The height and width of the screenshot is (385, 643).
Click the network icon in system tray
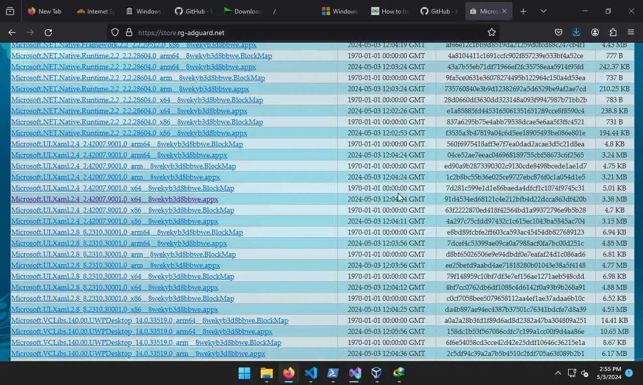coord(572,373)
